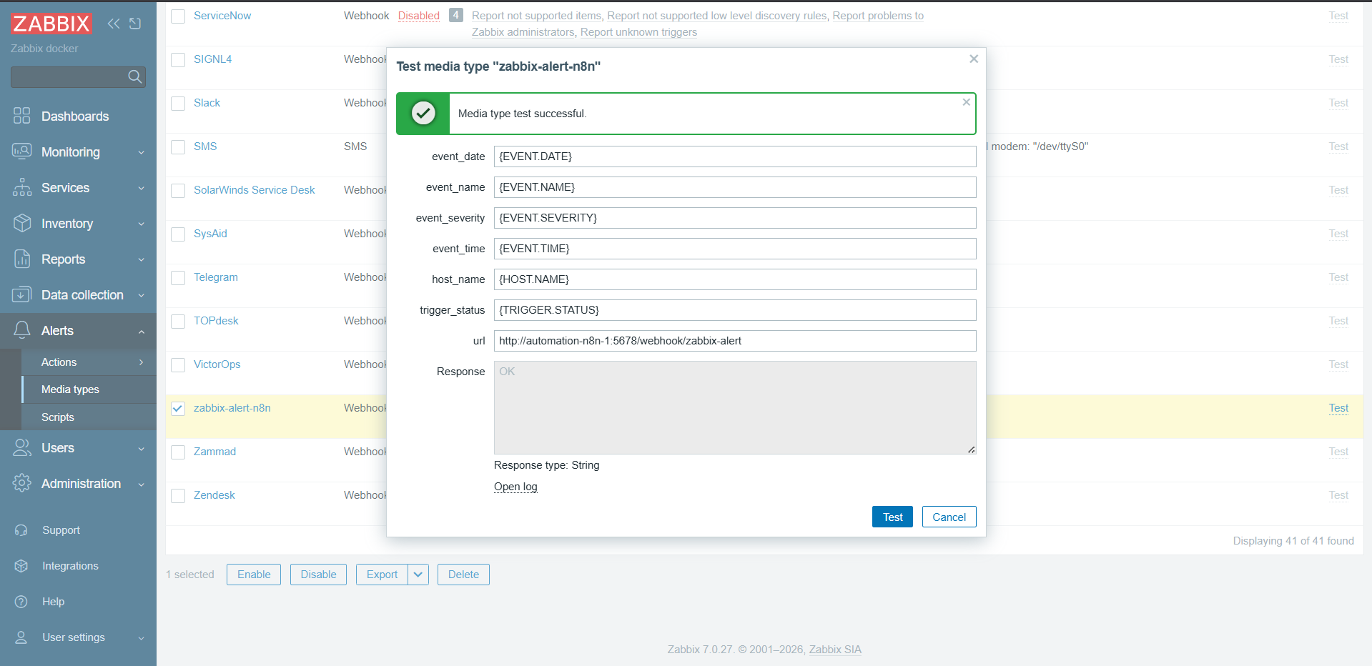The image size is (1372, 666).
Task: Click the Zabbix logo
Action: [x=51, y=24]
